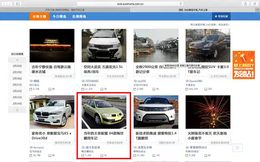Open the Safari share button
260x162 pixels.
(245, 4)
